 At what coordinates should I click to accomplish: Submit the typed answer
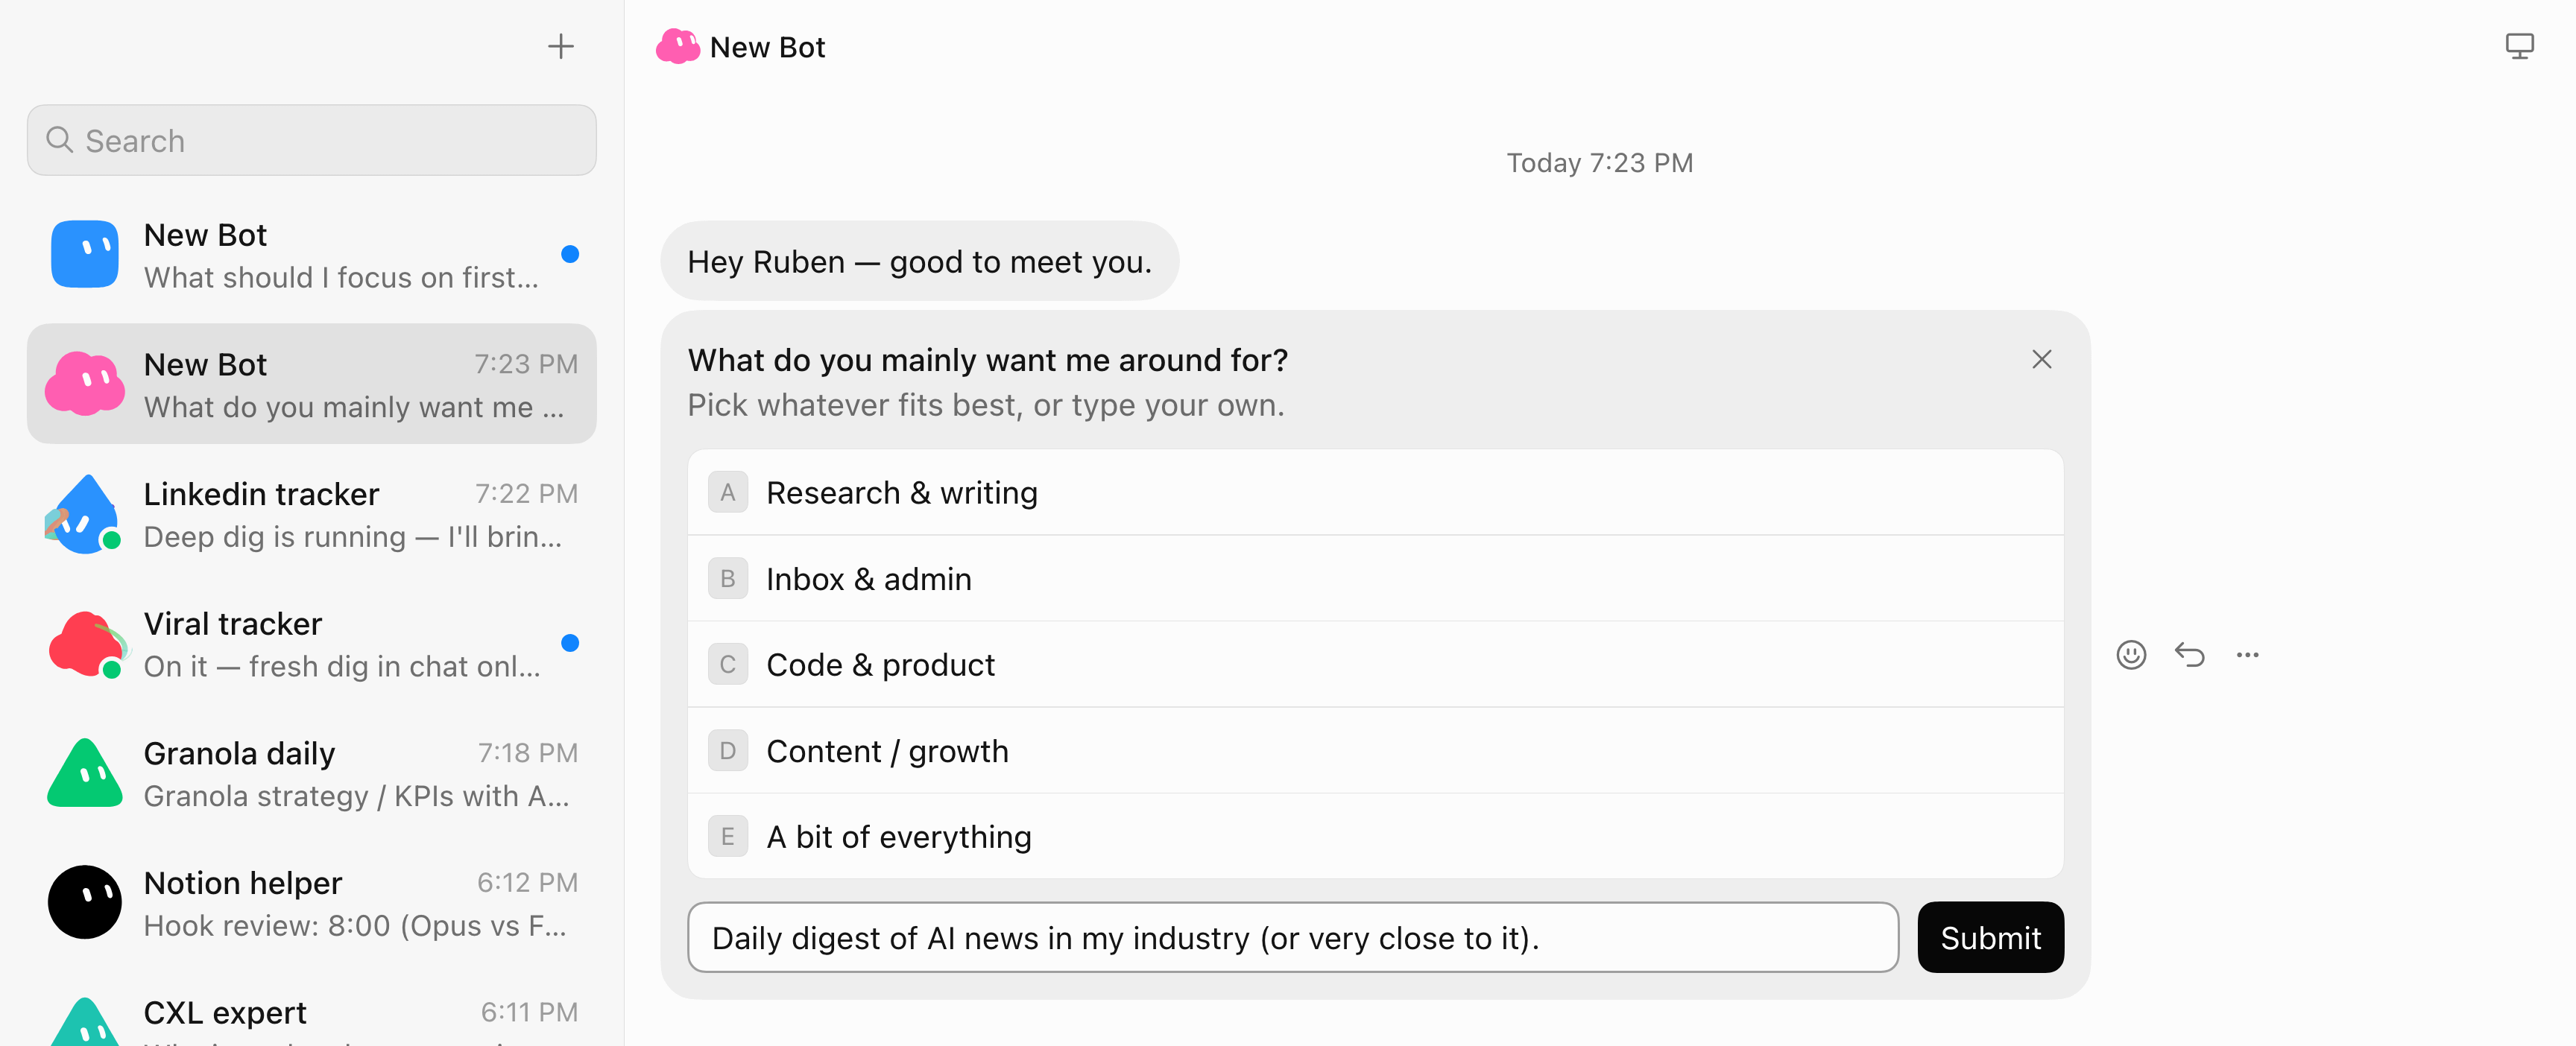[1990, 937]
